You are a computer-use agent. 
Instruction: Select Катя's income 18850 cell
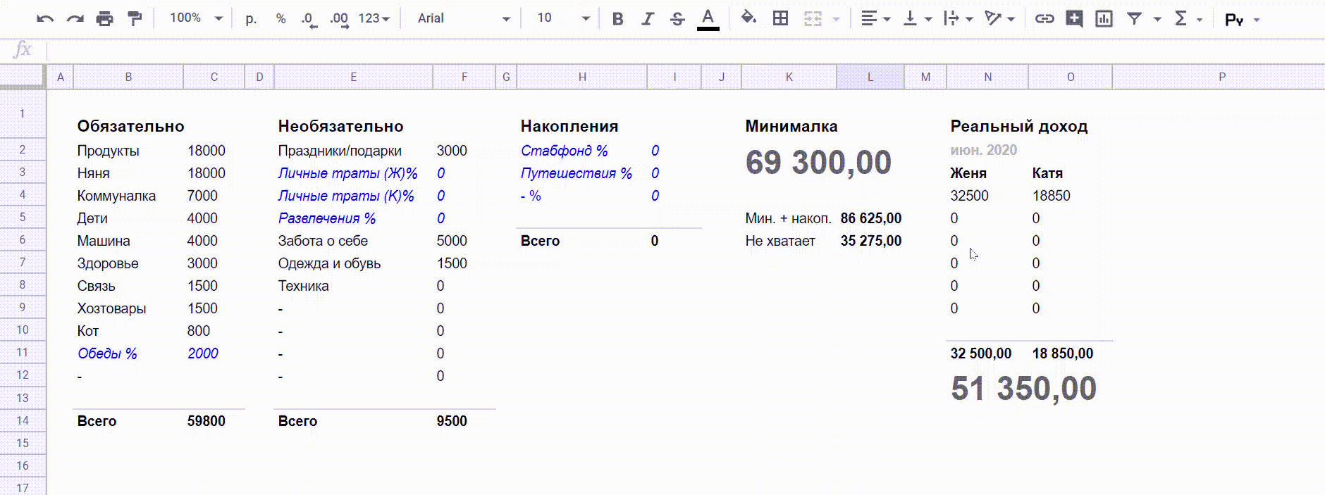[x=1051, y=196]
